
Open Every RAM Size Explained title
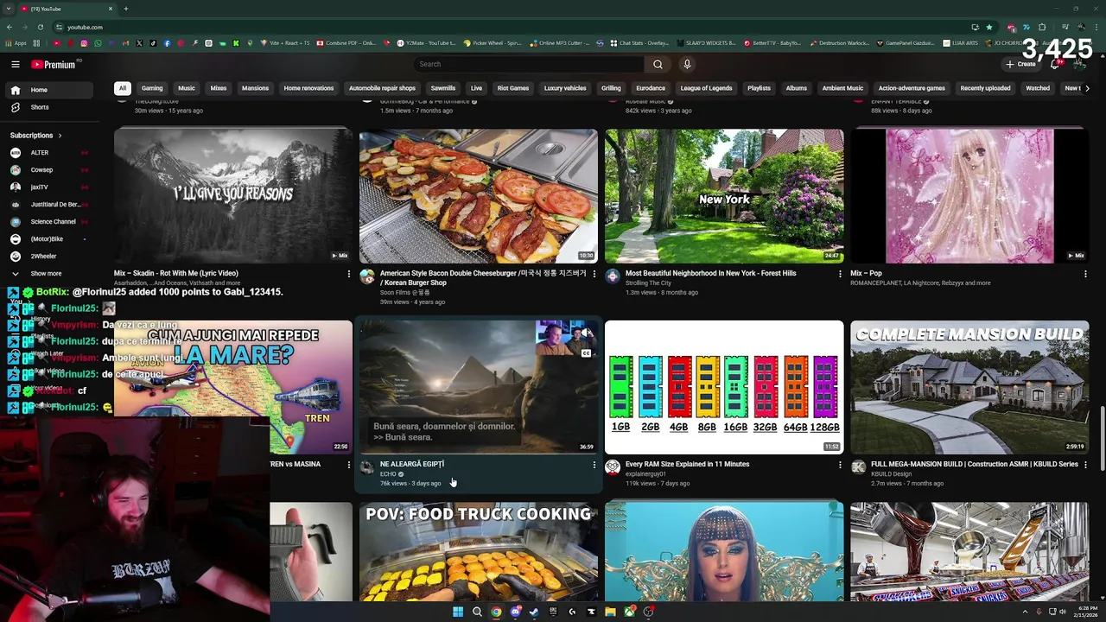[687, 464]
